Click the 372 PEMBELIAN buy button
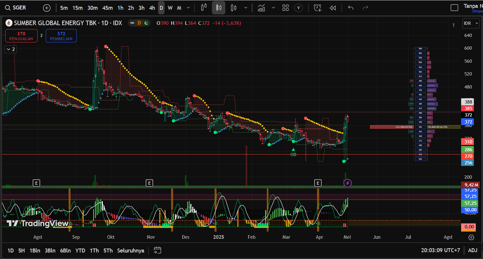Image resolution: width=483 pixels, height=259 pixels. click(61, 36)
